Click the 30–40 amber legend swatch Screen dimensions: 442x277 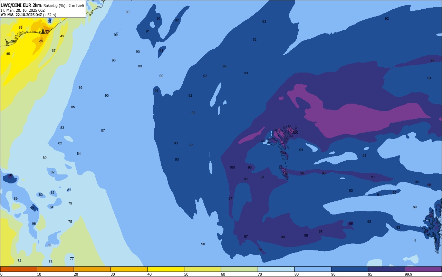click(129, 269)
